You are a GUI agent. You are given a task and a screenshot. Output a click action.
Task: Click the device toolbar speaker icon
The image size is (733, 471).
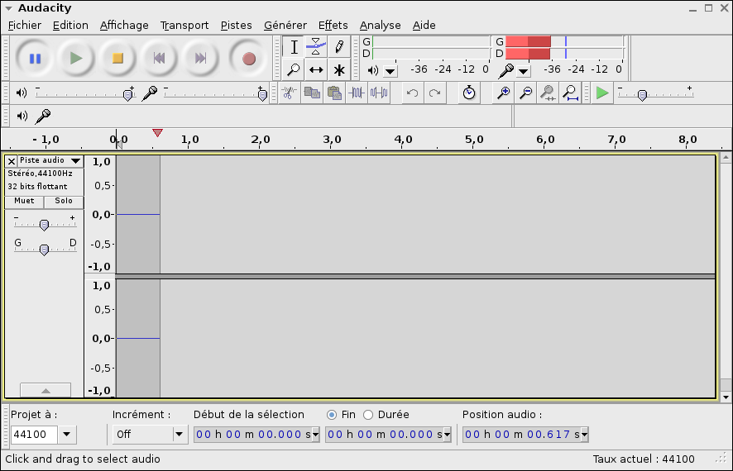click(x=22, y=116)
